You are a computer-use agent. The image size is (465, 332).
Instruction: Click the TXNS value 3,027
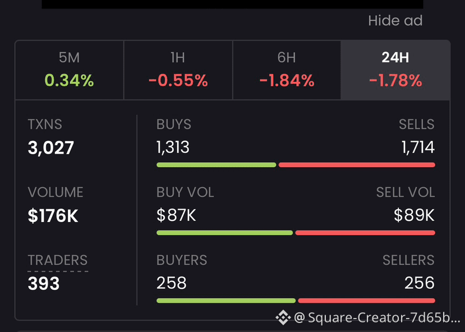pos(50,148)
